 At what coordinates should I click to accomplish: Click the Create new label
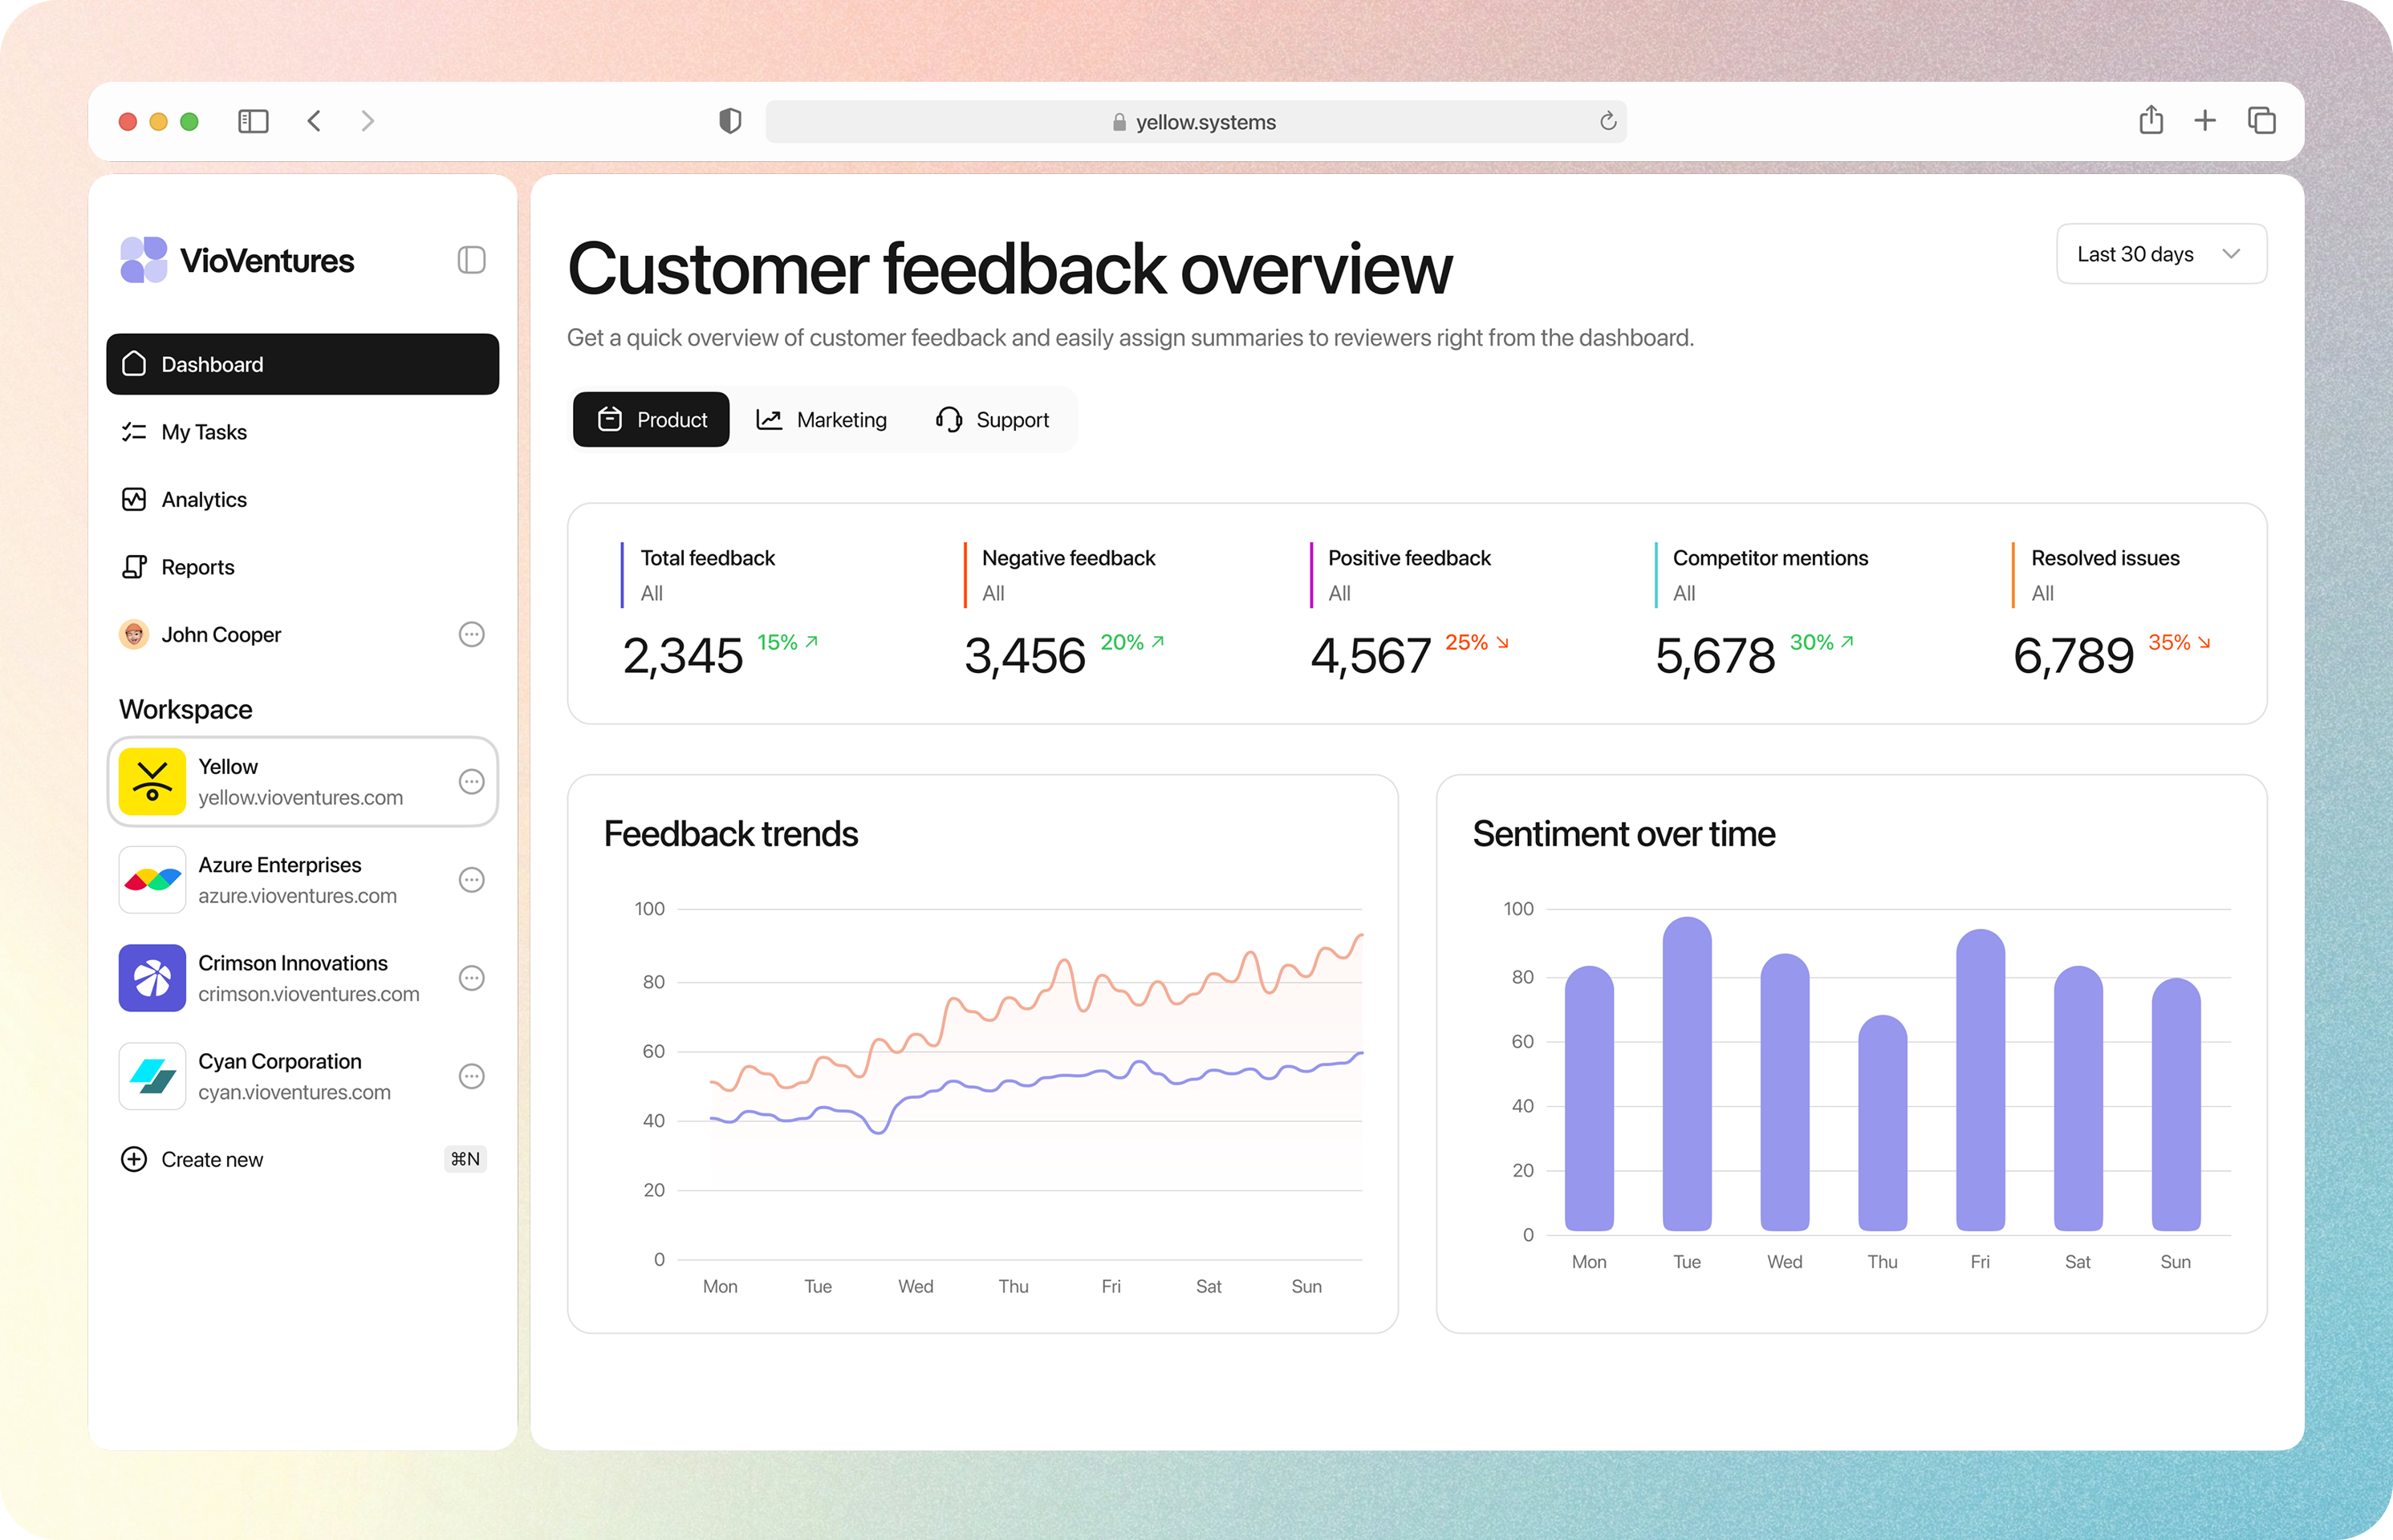[x=212, y=1160]
